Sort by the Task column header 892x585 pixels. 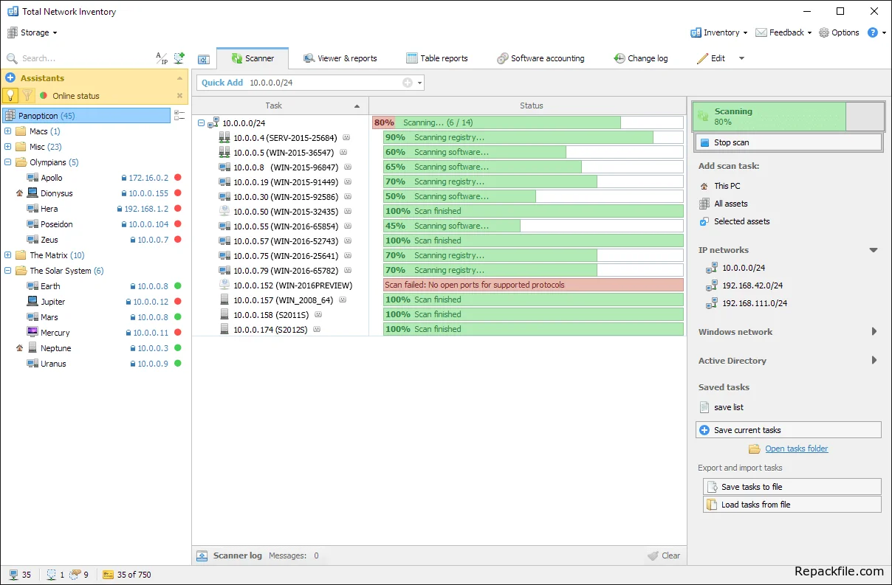281,105
